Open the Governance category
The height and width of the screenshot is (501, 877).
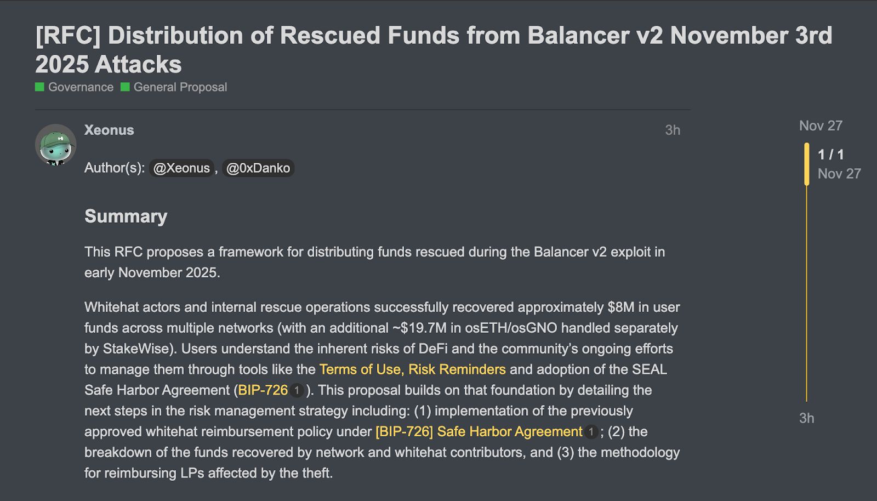coord(81,87)
